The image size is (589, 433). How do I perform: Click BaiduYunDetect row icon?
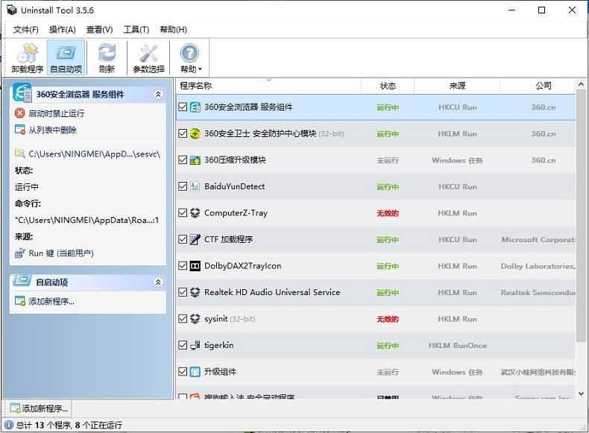click(x=195, y=186)
